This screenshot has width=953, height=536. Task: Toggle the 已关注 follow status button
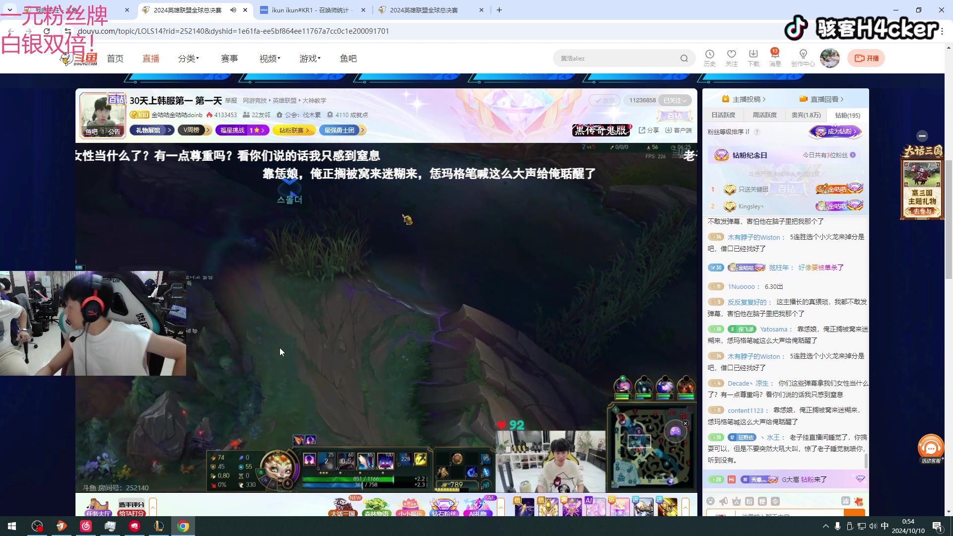click(675, 100)
